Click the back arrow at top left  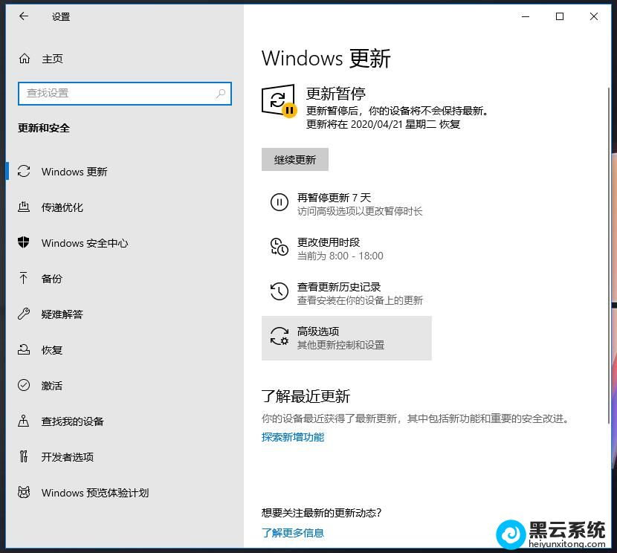pyautogui.click(x=23, y=16)
